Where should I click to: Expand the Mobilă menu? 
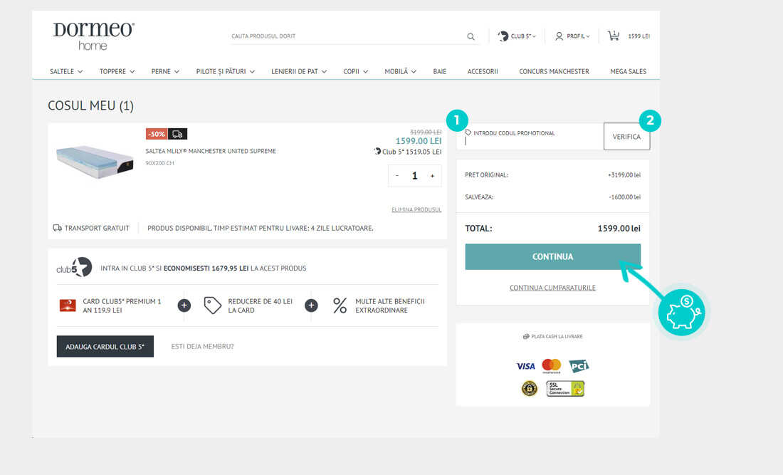(x=401, y=71)
